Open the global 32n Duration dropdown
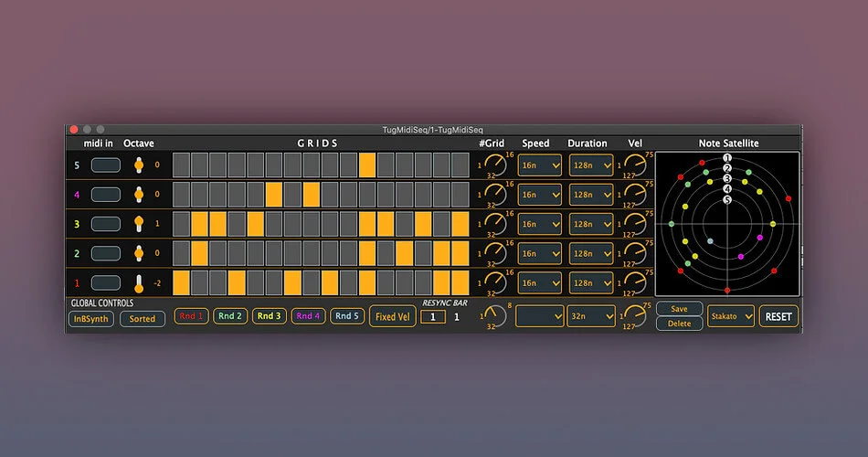 tap(591, 316)
